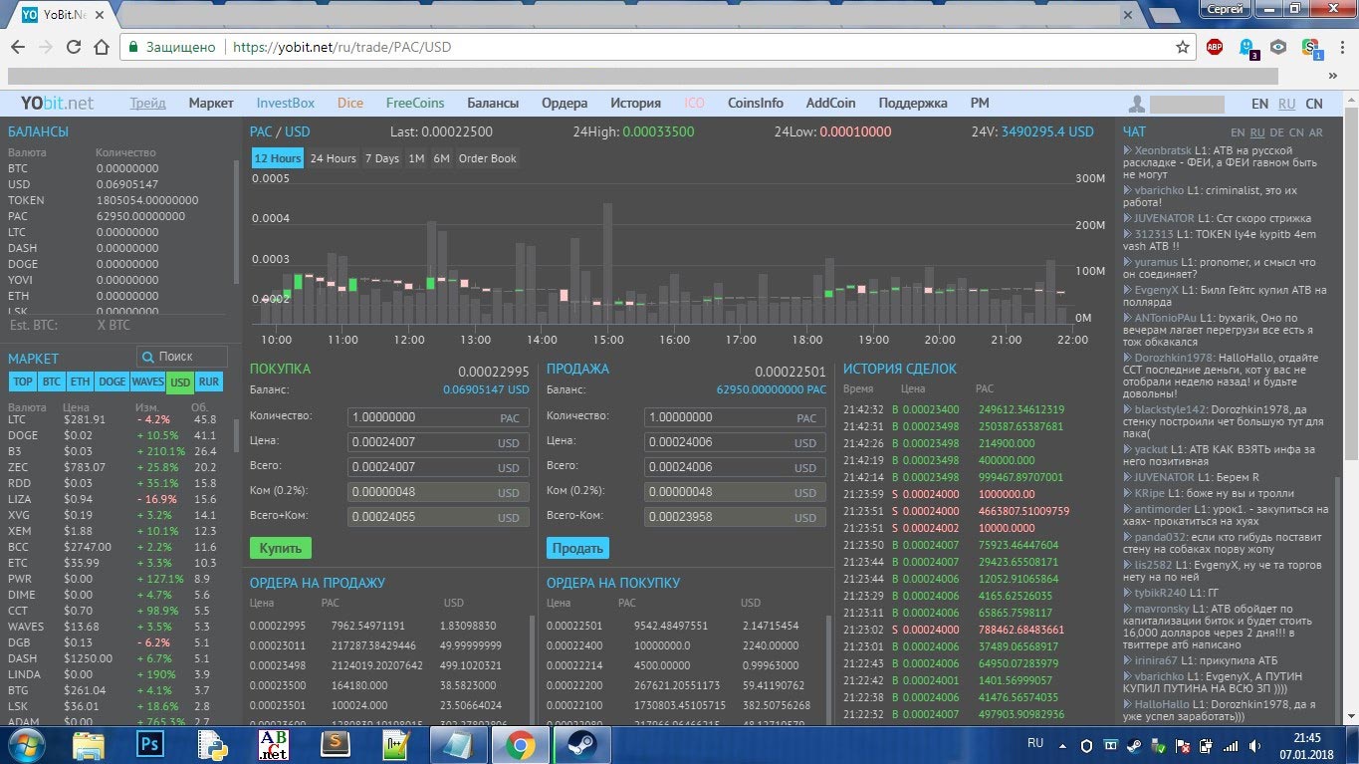Viewport: 1359px width, 764px height.
Task: Click the Action Center flag tray icon
Action: click(x=1182, y=744)
